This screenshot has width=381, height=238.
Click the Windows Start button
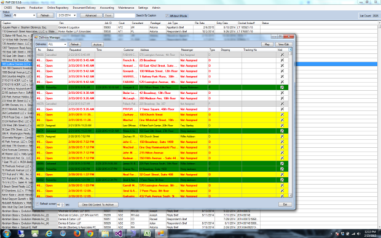[7, 233]
